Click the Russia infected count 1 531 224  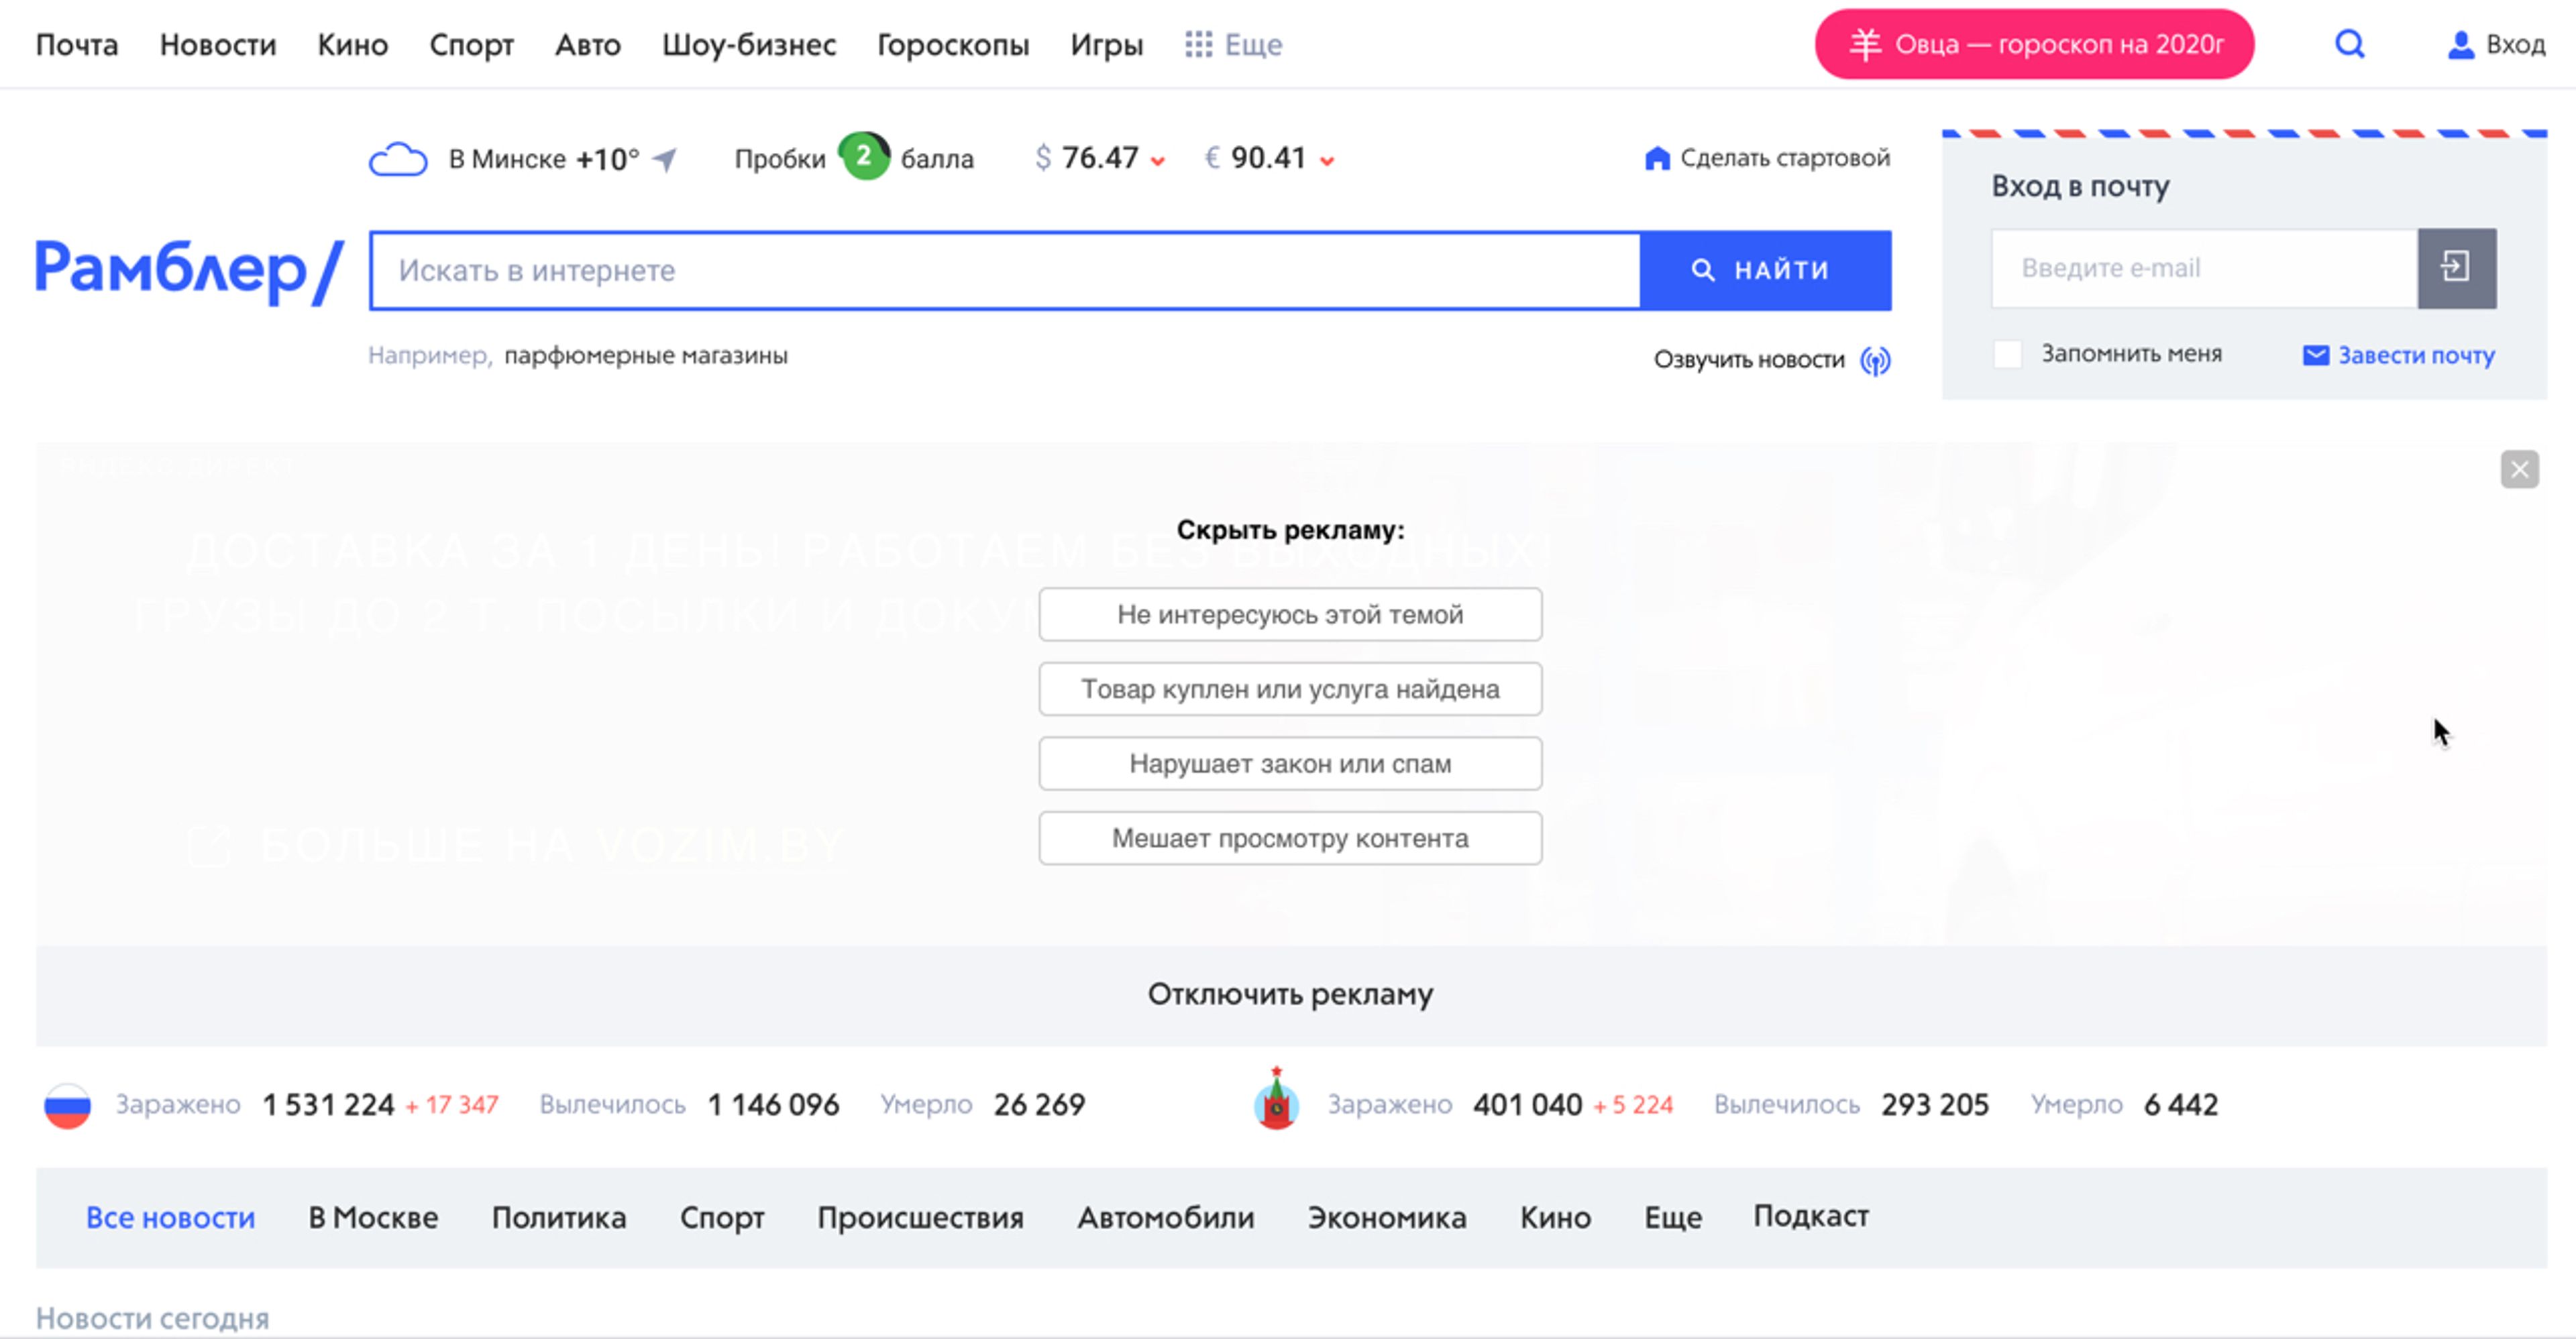(x=328, y=1105)
